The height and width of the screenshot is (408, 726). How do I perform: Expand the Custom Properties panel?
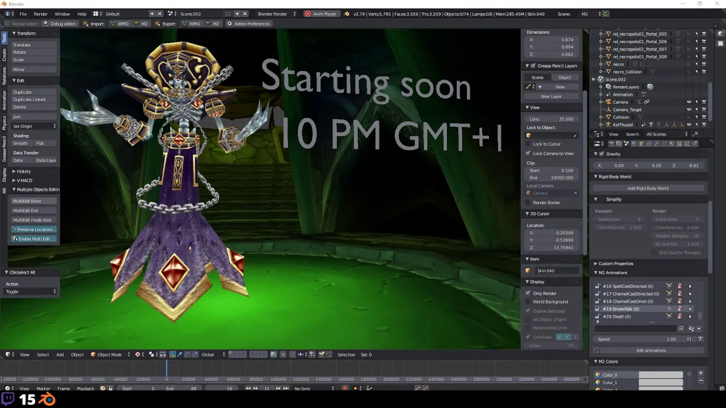coord(596,263)
